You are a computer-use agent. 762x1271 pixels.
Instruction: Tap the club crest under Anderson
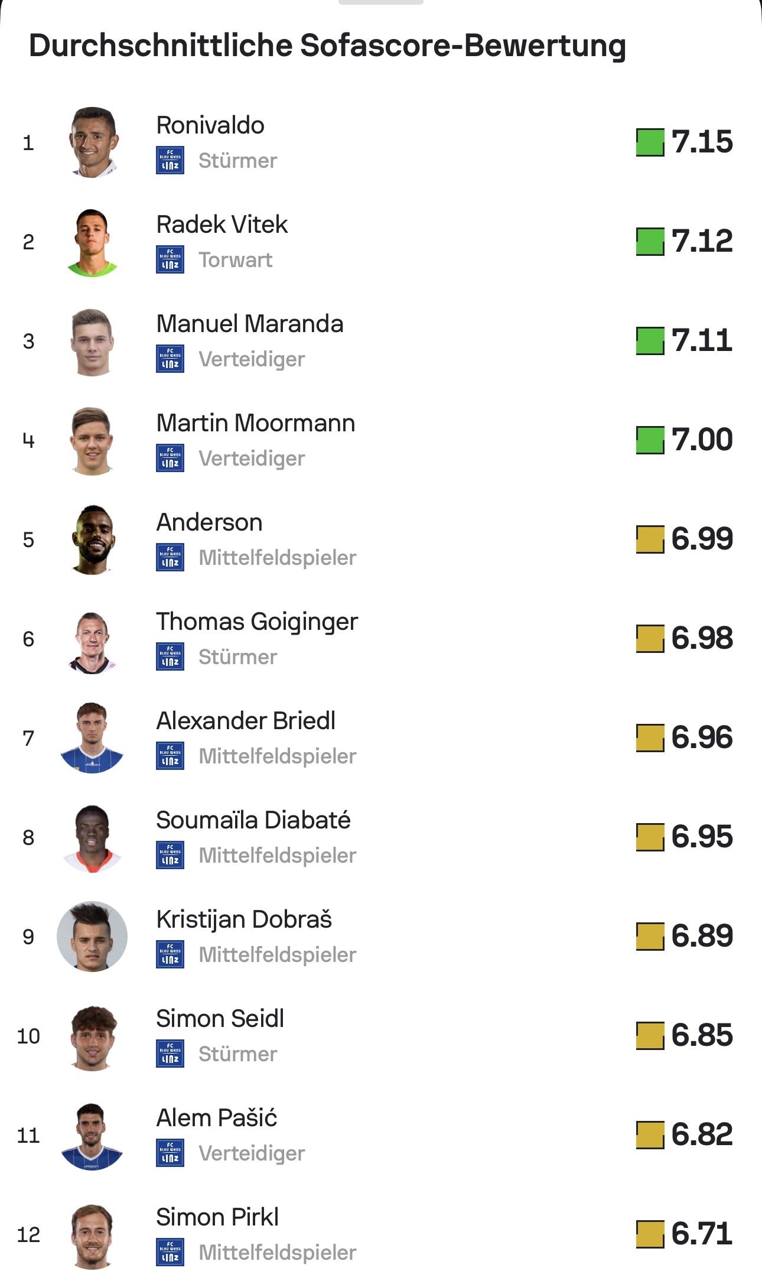pyautogui.click(x=170, y=557)
